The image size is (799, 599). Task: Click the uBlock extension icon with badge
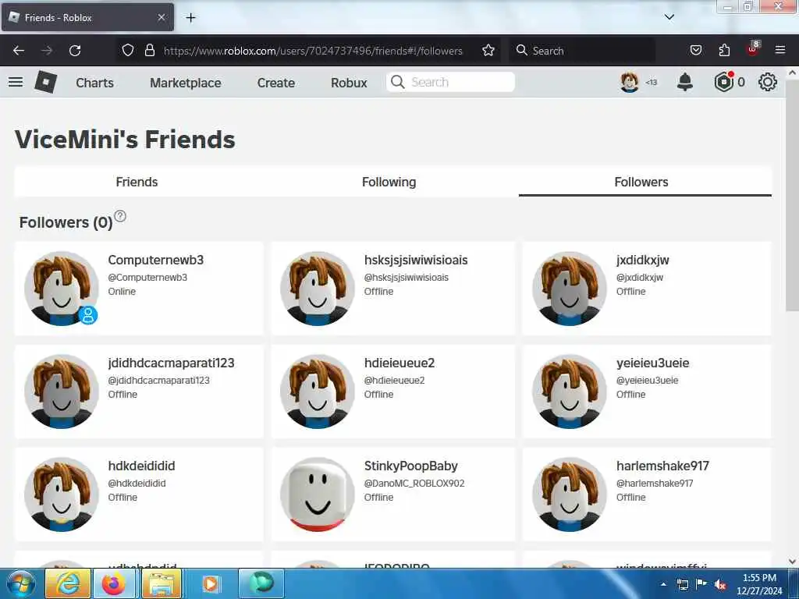(753, 49)
